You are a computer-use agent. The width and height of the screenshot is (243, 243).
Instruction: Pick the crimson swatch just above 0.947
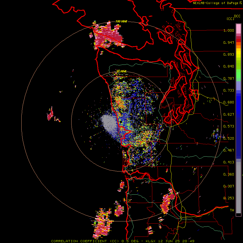pyautogui.click(x=238, y=38)
